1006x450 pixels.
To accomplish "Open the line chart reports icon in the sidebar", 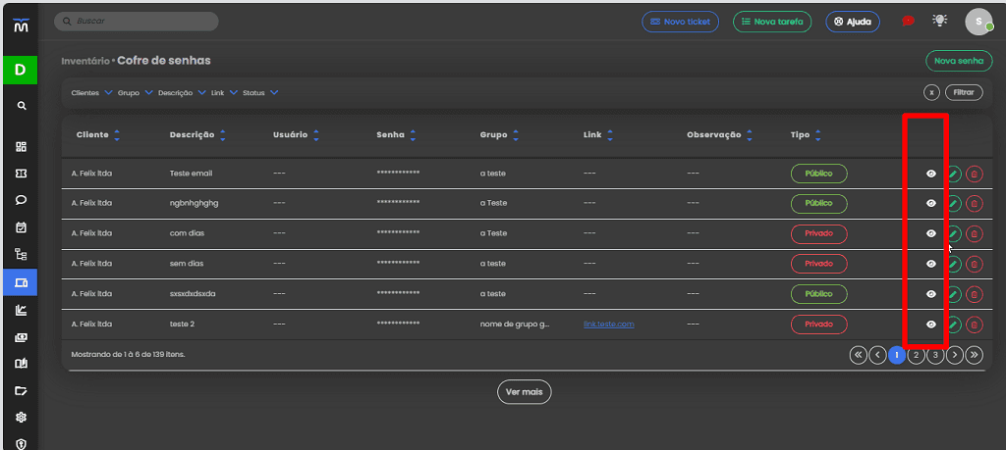I will [22, 311].
